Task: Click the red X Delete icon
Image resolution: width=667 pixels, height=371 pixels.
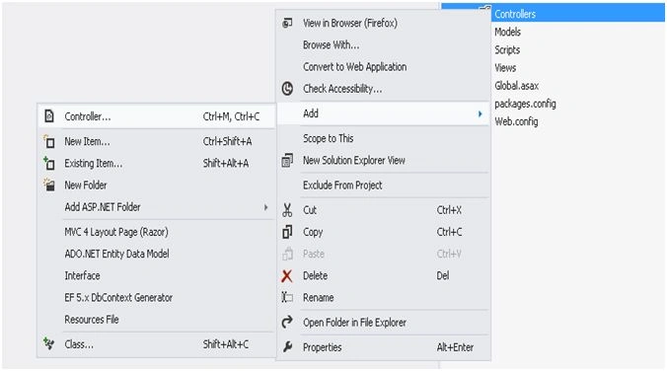Action: (x=287, y=275)
